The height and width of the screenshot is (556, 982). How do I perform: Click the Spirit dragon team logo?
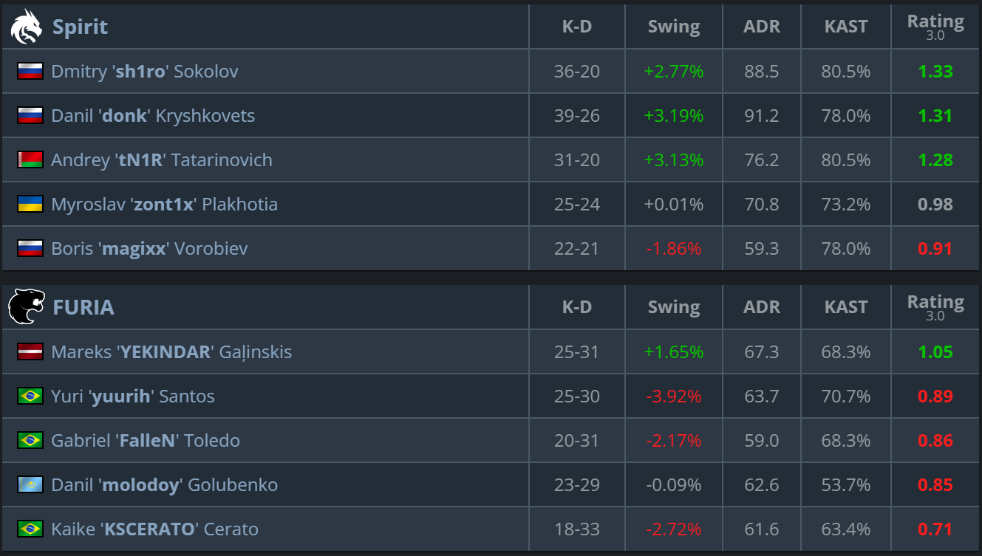[x=27, y=27]
